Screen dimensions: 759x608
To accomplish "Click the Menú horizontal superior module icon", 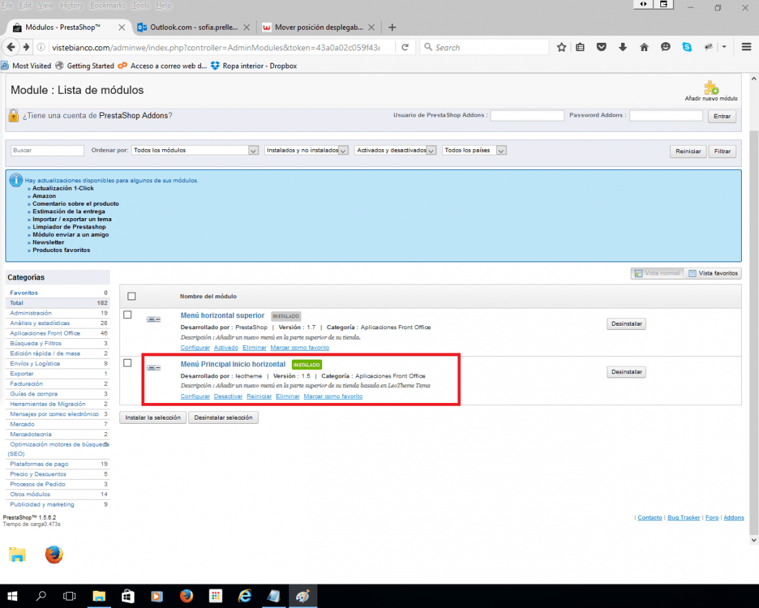I will coord(153,320).
